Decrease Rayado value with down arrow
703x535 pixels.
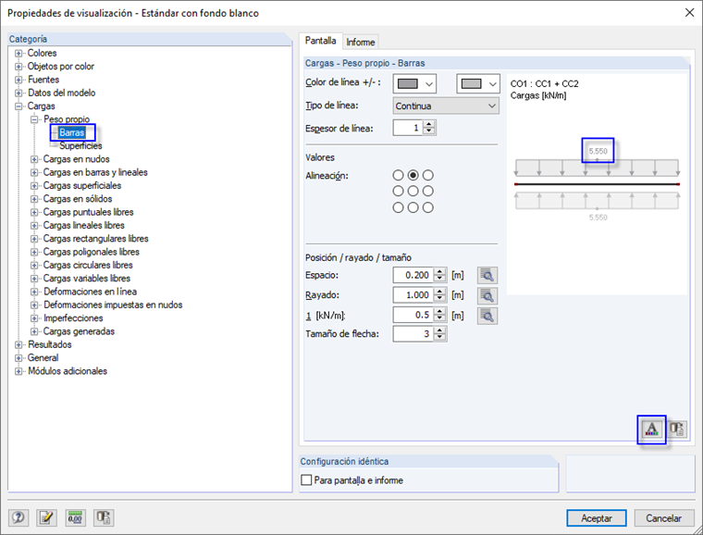(440, 299)
